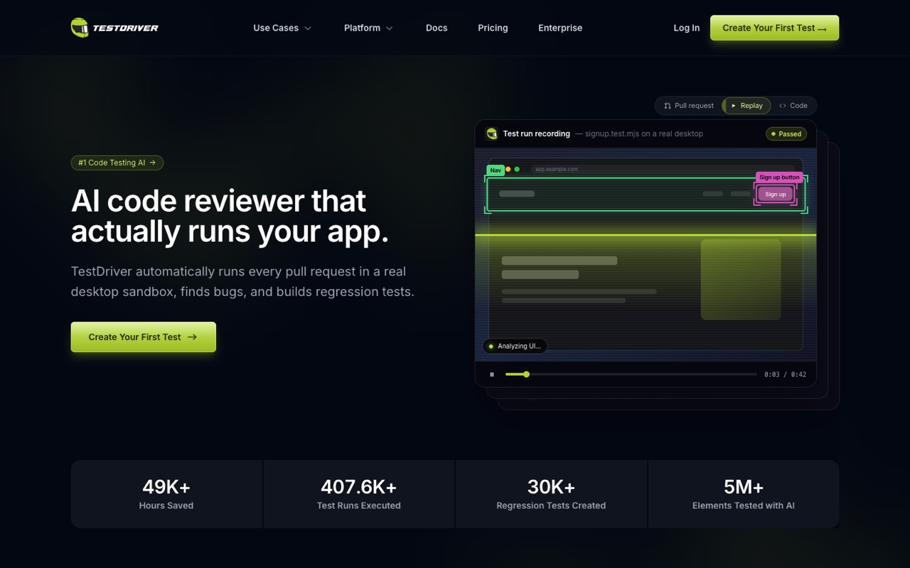This screenshot has height=568, width=910.
Task: Click the 49K+ Hours Saved stat
Action: point(166,494)
